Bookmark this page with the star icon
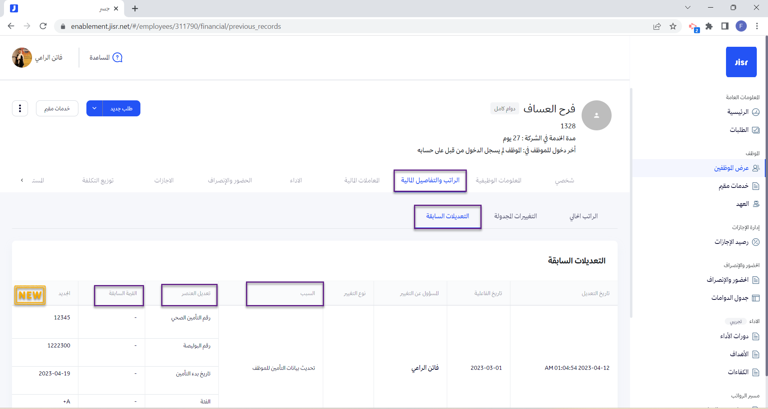768x409 pixels. tap(673, 26)
